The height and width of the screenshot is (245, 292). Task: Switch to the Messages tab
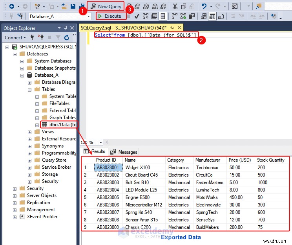pyautogui.click(x=124, y=152)
